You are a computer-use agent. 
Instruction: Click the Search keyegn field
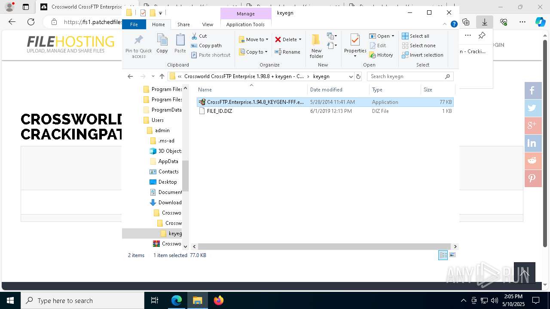(410, 76)
